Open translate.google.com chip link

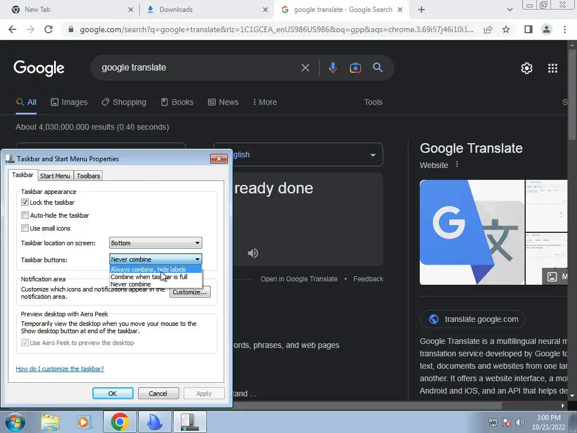tap(473, 319)
